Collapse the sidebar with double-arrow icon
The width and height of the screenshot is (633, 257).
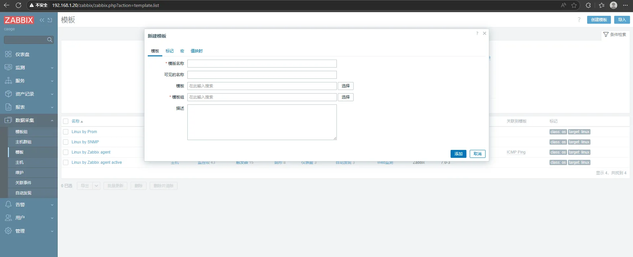pyautogui.click(x=42, y=20)
